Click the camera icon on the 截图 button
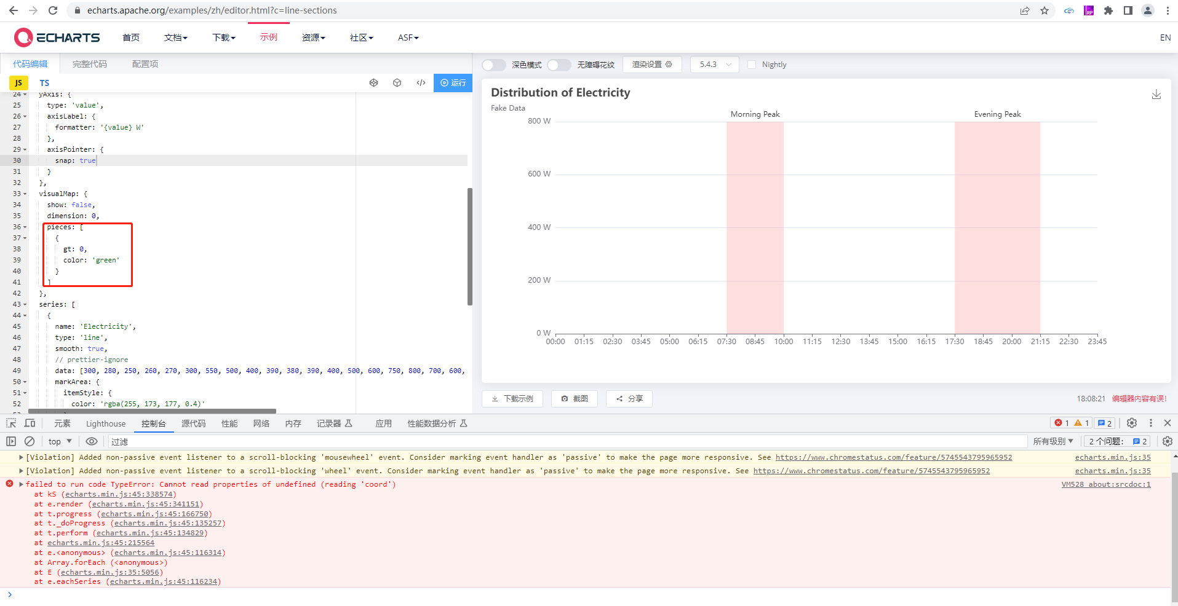The image size is (1178, 606). pos(566,399)
